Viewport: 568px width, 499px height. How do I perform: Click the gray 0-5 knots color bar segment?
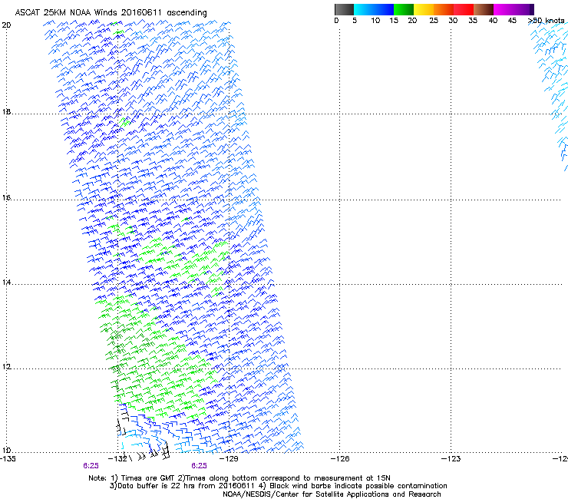[x=344, y=9]
